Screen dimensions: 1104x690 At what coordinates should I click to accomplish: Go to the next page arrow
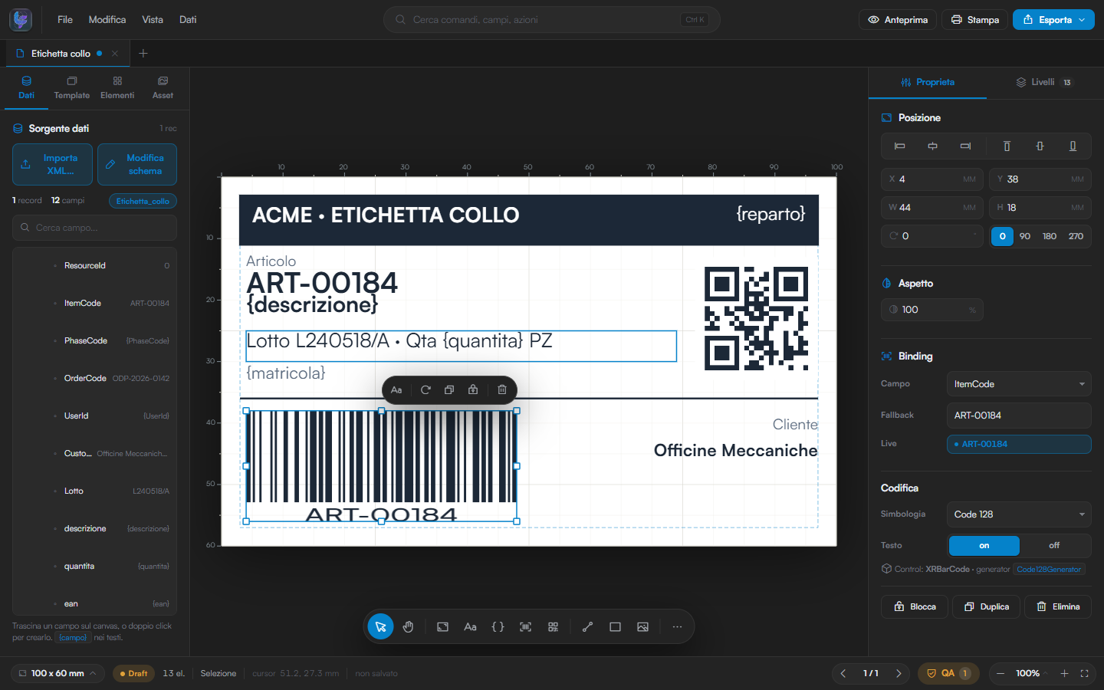point(899,673)
